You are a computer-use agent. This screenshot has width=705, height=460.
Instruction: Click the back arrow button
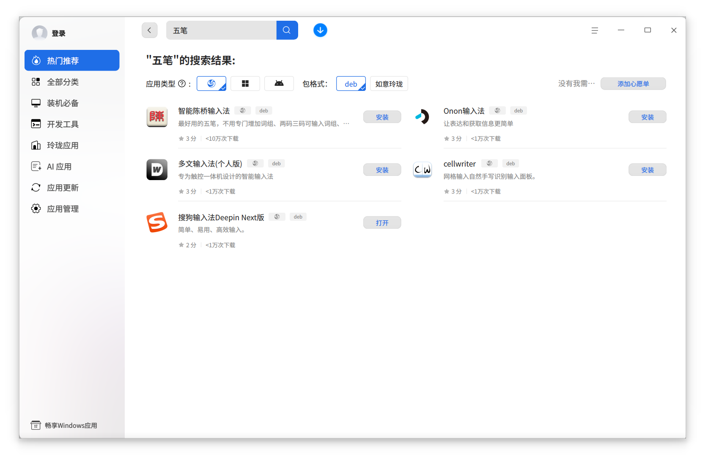coord(149,30)
